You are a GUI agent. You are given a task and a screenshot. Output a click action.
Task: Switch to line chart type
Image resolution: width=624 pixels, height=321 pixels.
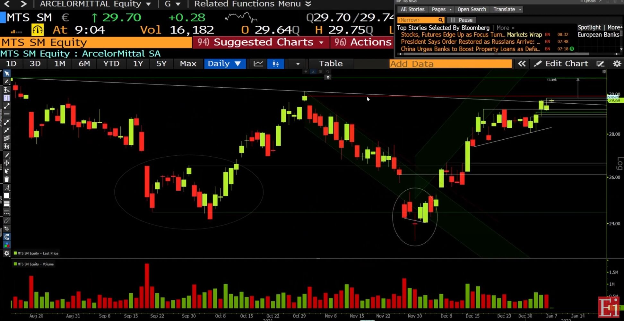258,64
